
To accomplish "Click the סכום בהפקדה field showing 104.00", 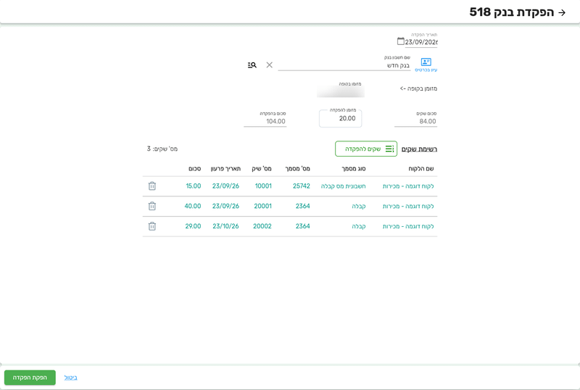I will coord(265,121).
